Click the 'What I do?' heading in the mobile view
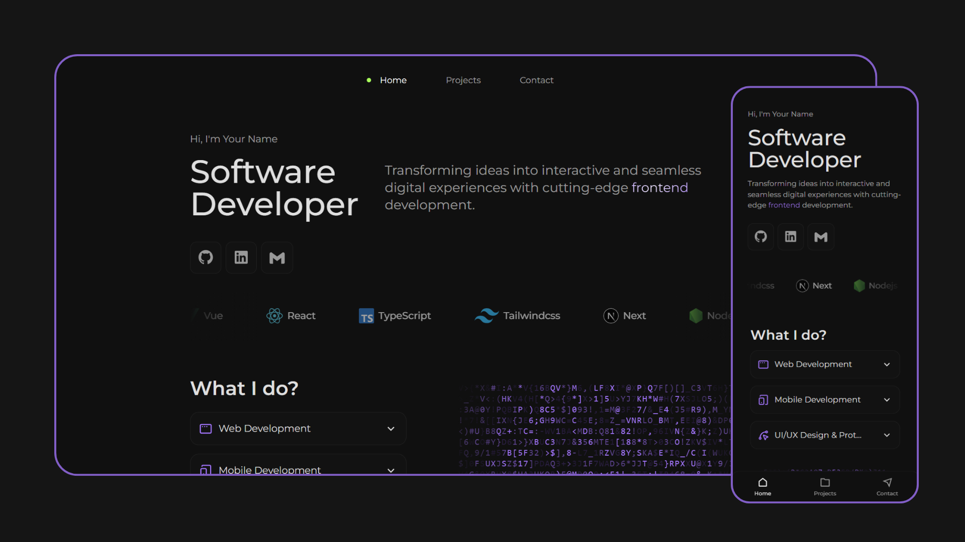This screenshot has width=965, height=542. 788,335
